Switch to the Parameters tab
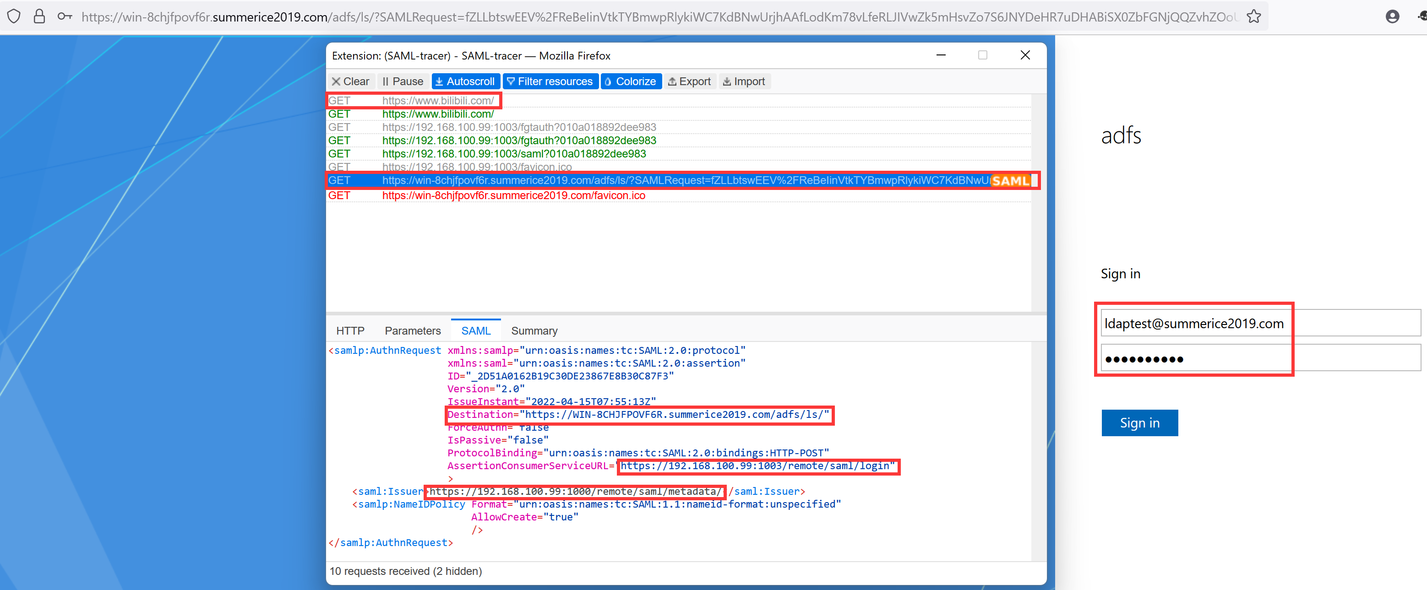The image size is (1427, 590). point(413,331)
